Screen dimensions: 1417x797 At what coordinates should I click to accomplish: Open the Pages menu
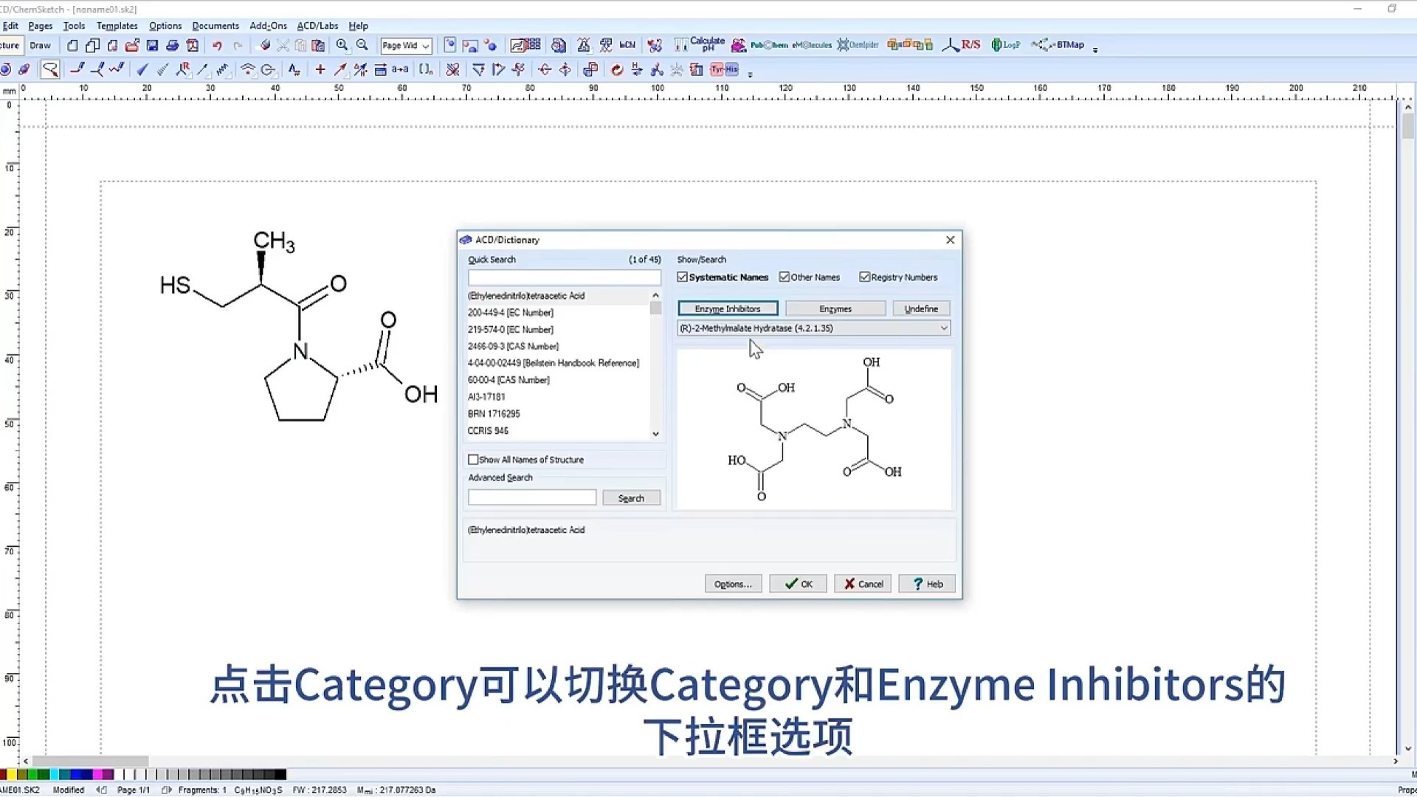click(41, 26)
